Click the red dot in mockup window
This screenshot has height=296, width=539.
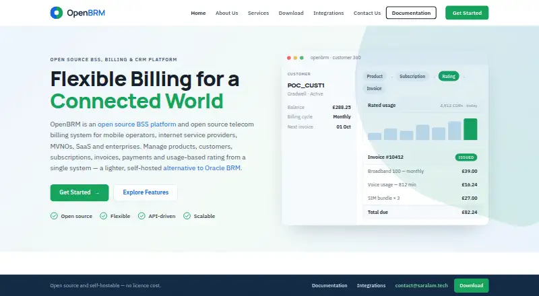(289, 58)
